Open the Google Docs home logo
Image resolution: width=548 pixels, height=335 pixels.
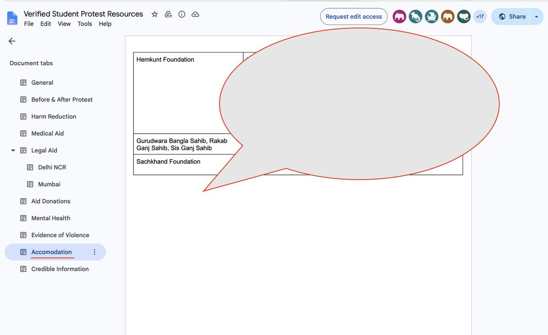point(12,19)
